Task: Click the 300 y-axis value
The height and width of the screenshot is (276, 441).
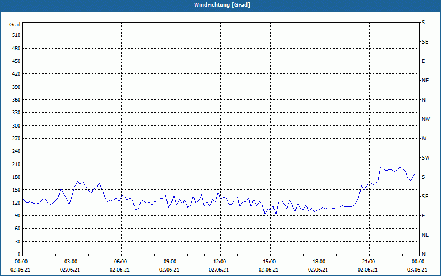Action: (17, 126)
